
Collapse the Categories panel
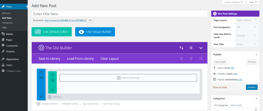(256, 99)
